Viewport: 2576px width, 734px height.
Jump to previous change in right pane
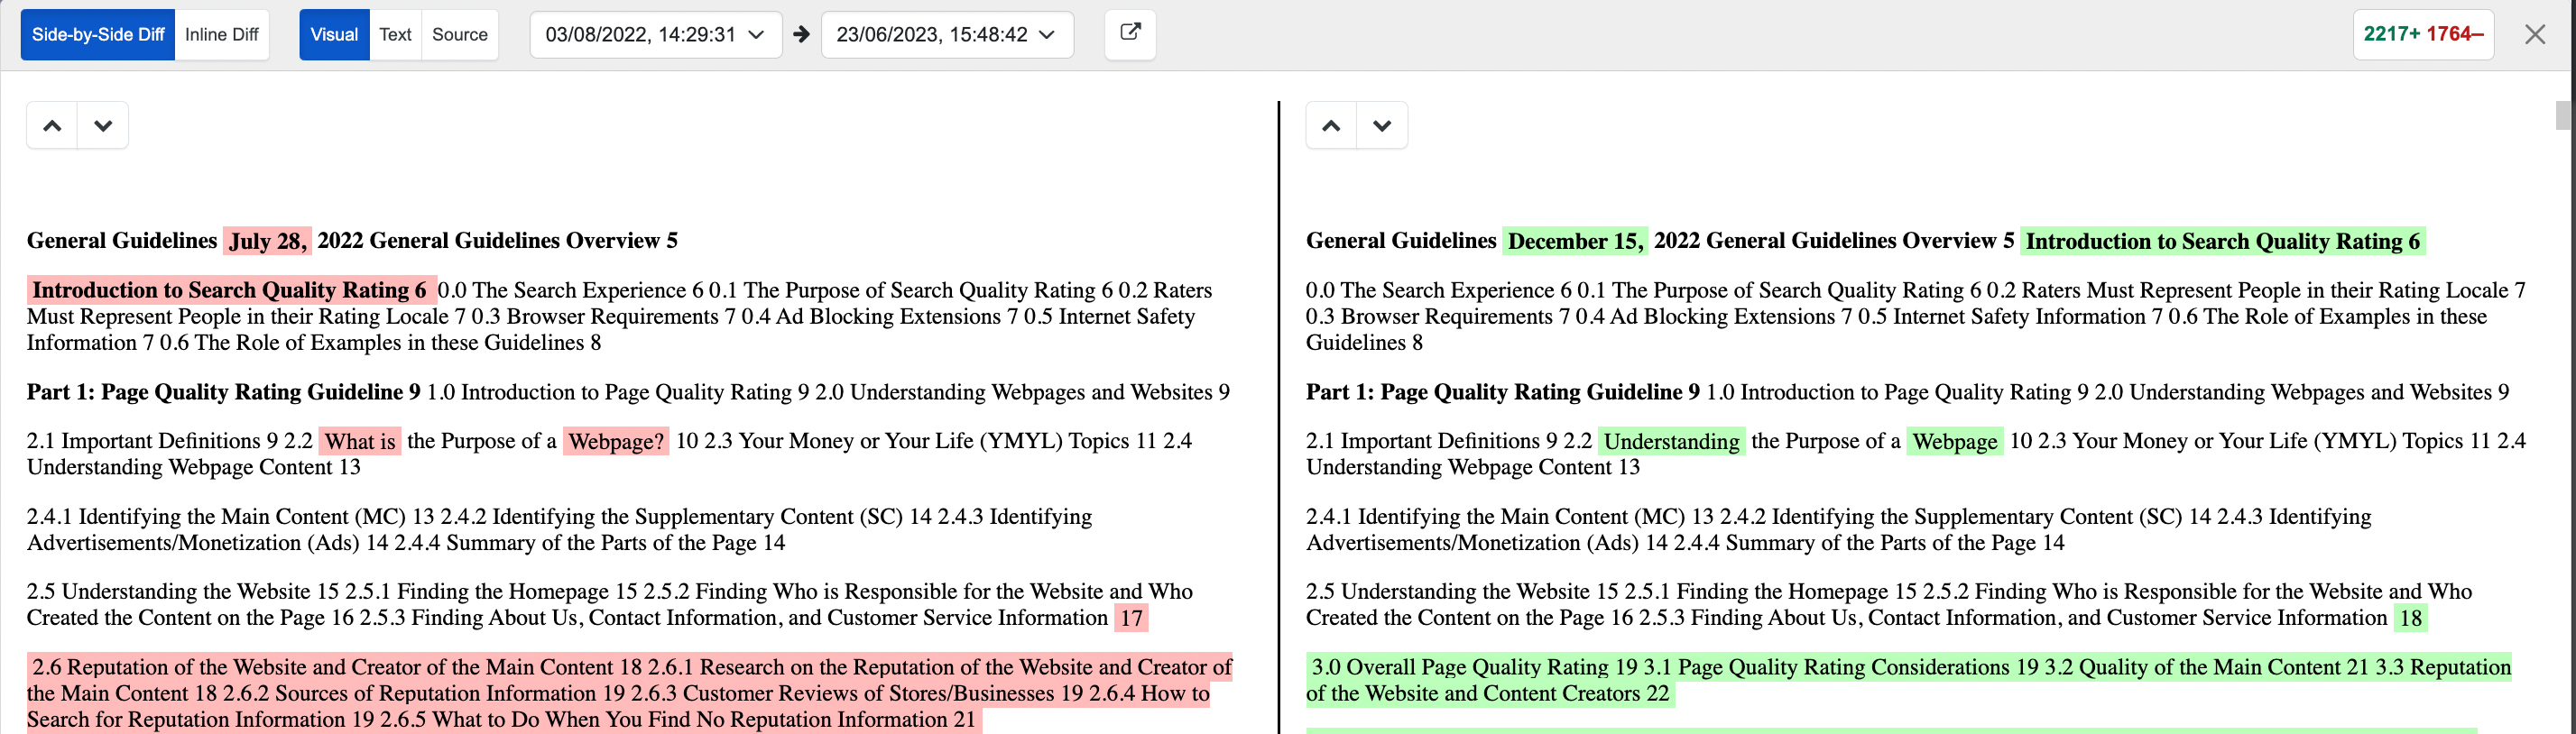(x=1331, y=126)
